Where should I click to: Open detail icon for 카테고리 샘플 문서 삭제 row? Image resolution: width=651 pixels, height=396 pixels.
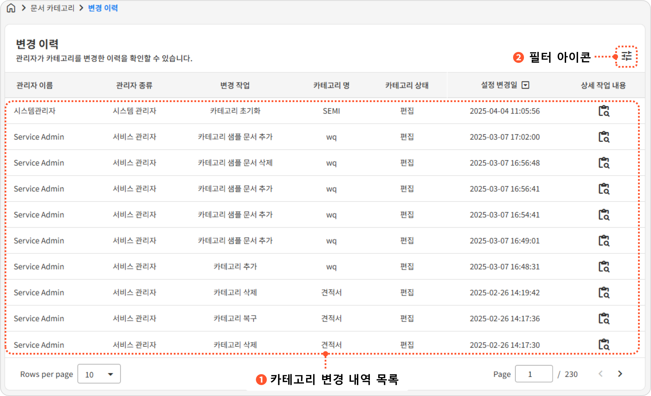coord(604,163)
